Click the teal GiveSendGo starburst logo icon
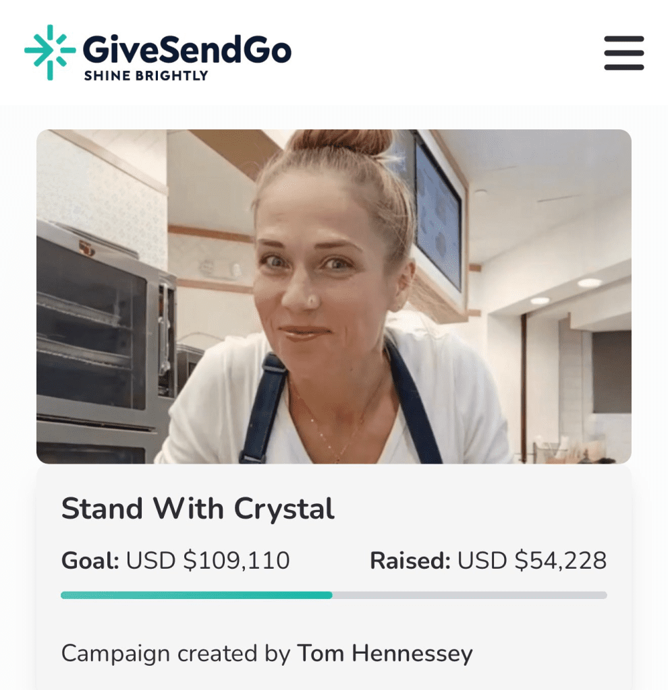 pyautogui.click(x=50, y=53)
